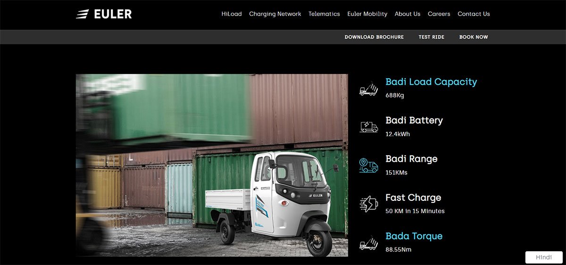Select the Fast Charge plug icon

pyautogui.click(x=369, y=204)
